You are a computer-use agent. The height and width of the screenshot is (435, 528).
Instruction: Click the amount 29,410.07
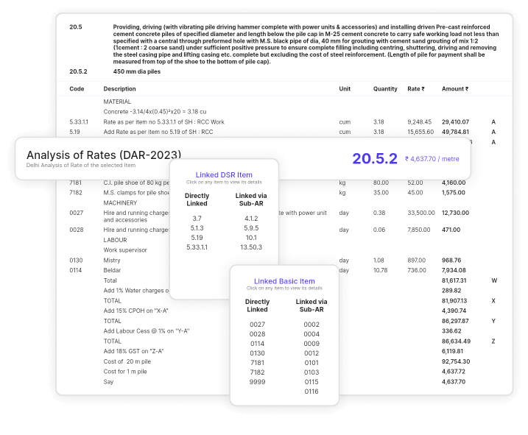455,122
